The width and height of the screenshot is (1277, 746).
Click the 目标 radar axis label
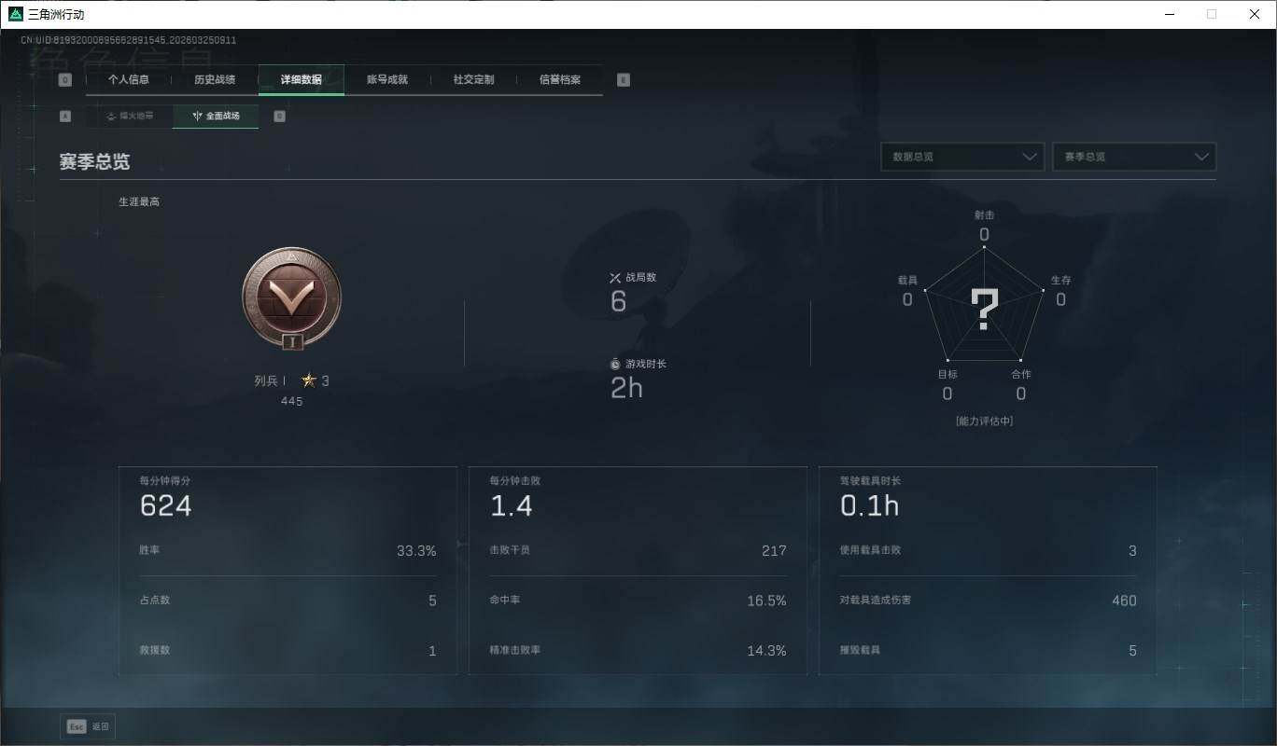coord(947,374)
